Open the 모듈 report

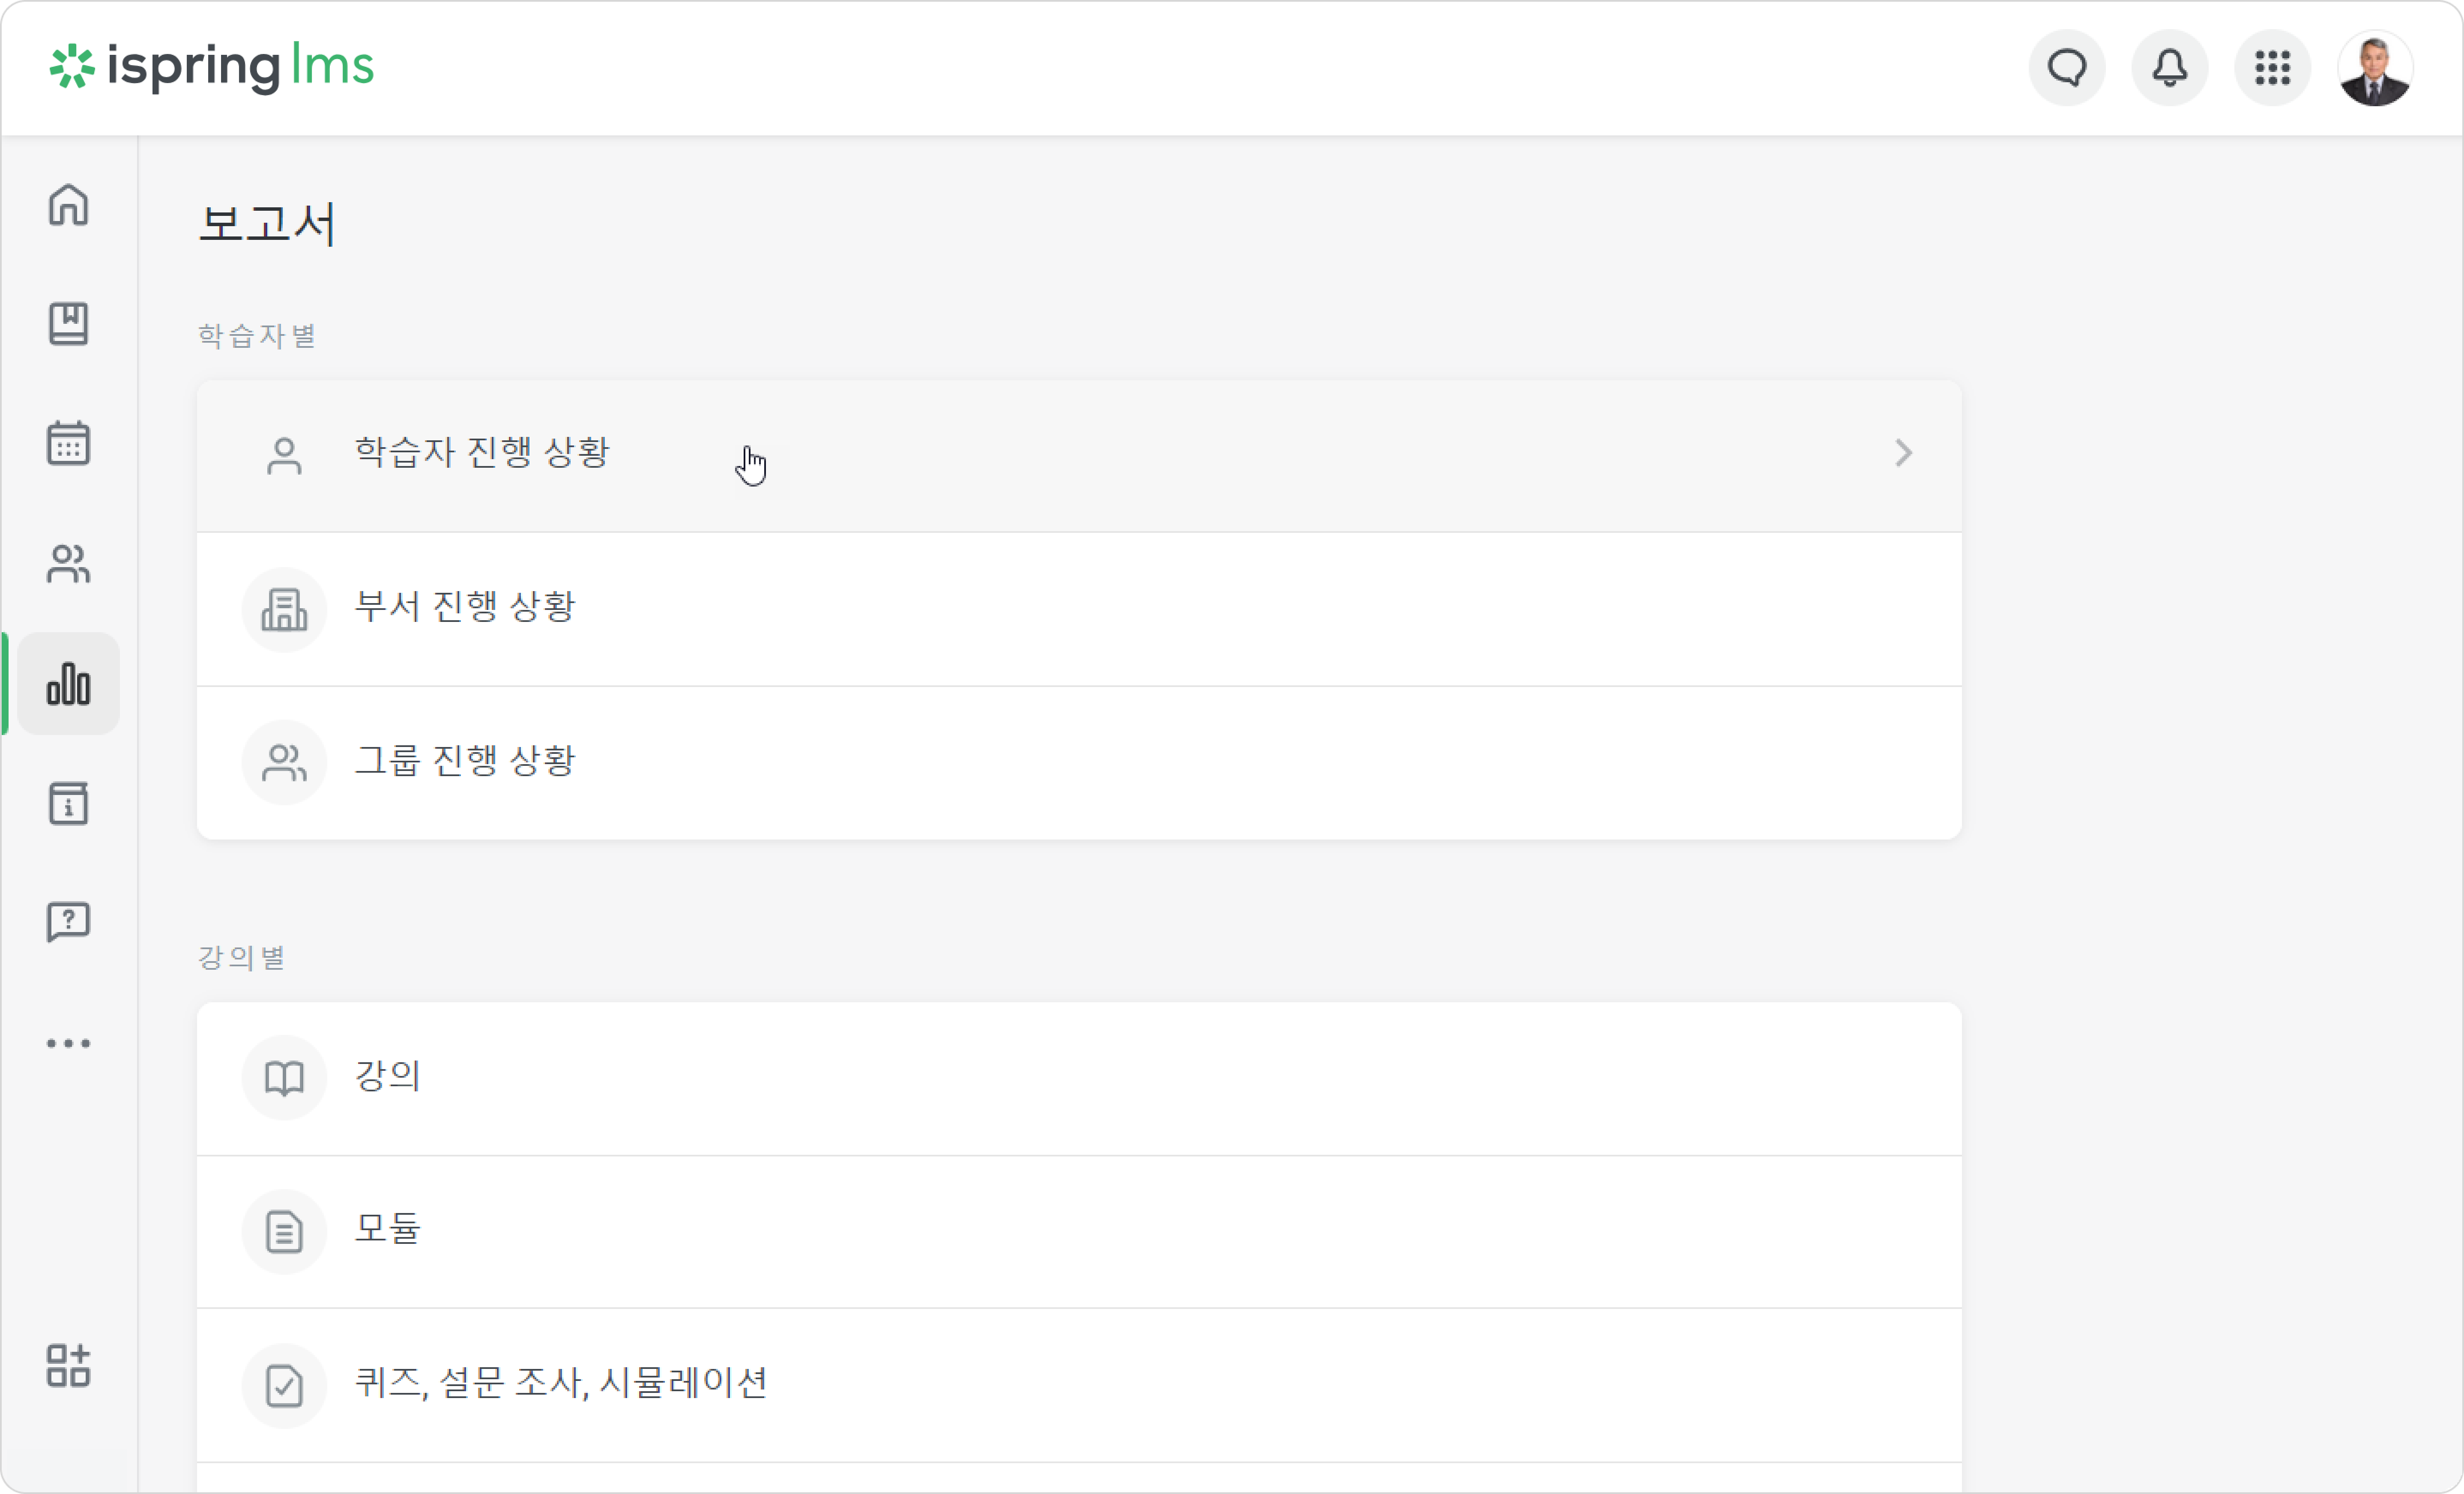click(x=1079, y=1232)
